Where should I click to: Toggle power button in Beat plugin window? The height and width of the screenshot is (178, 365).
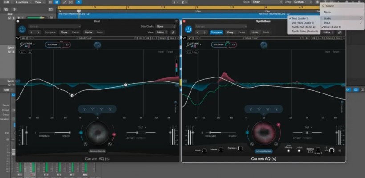click(x=22, y=29)
